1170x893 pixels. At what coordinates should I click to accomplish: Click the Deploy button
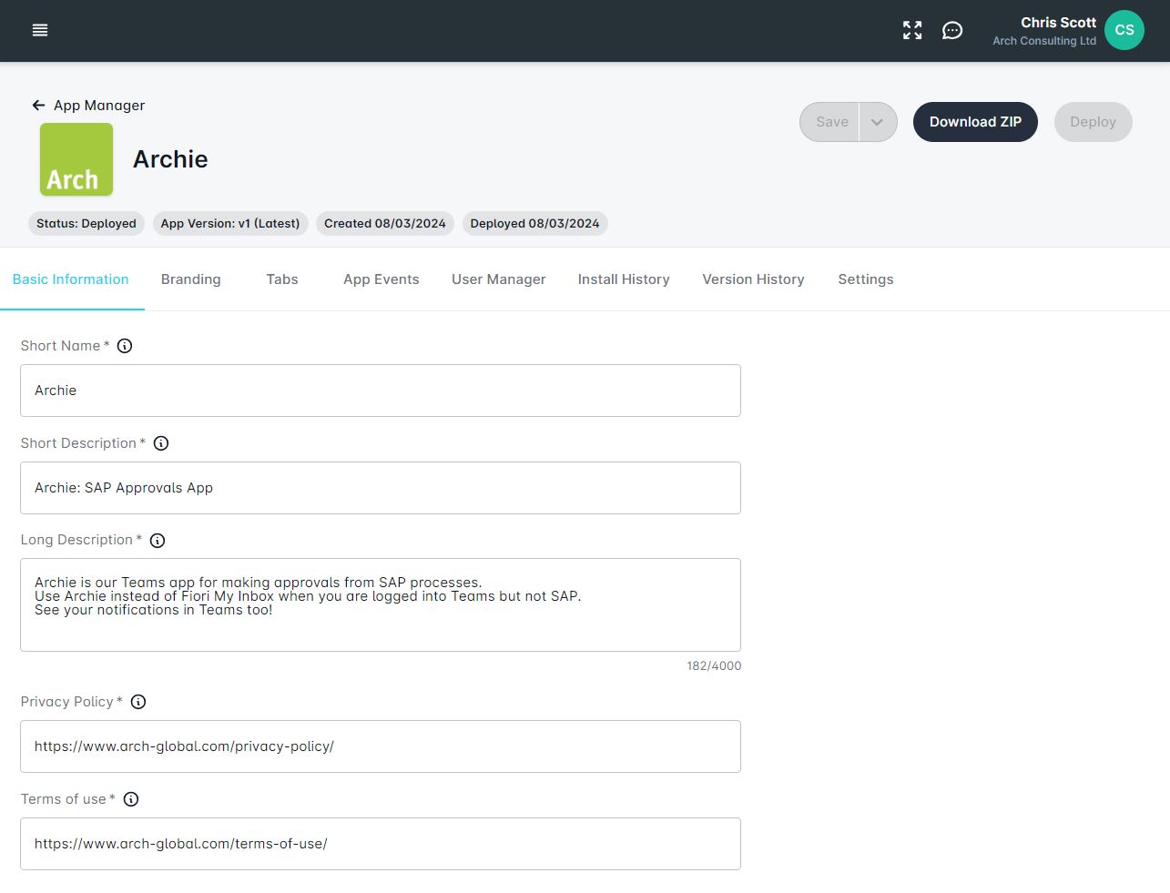[1093, 121]
